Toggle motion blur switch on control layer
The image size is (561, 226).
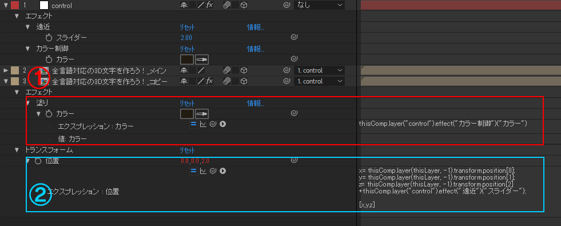click(226, 5)
